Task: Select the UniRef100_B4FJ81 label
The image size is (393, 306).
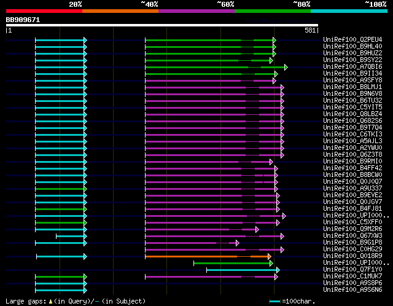Action: coord(352,209)
